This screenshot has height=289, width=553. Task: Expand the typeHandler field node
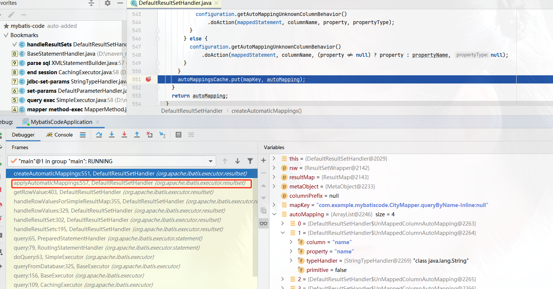click(291, 260)
